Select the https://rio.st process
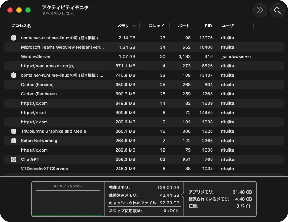This screenshot has height=222, width=288. pos(144,113)
